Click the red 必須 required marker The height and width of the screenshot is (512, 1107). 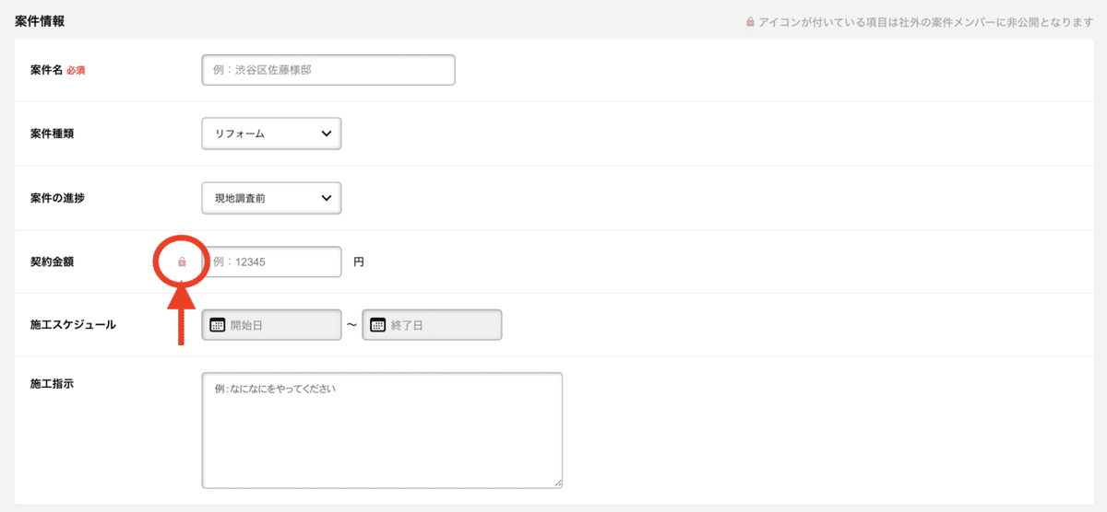76,70
